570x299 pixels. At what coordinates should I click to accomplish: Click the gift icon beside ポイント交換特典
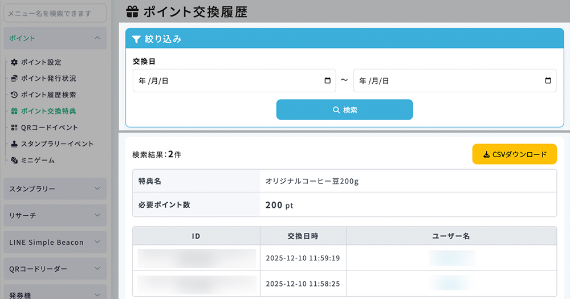point(14,111)
